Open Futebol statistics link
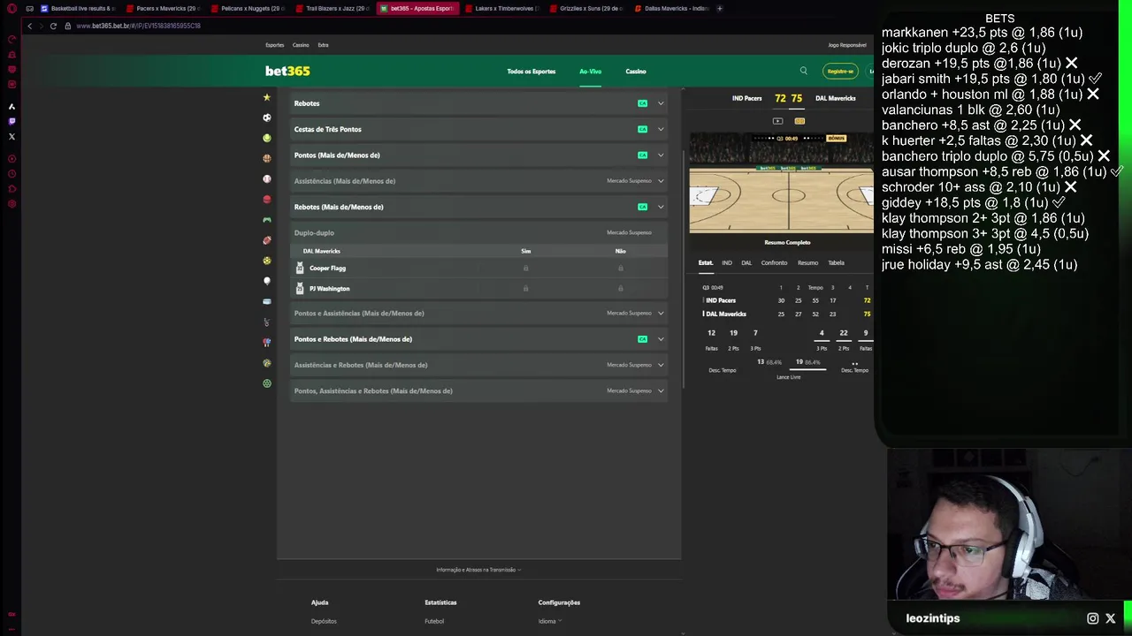Screen dimensions: 1132x636 pyautogui.click(x=434, y=621)
